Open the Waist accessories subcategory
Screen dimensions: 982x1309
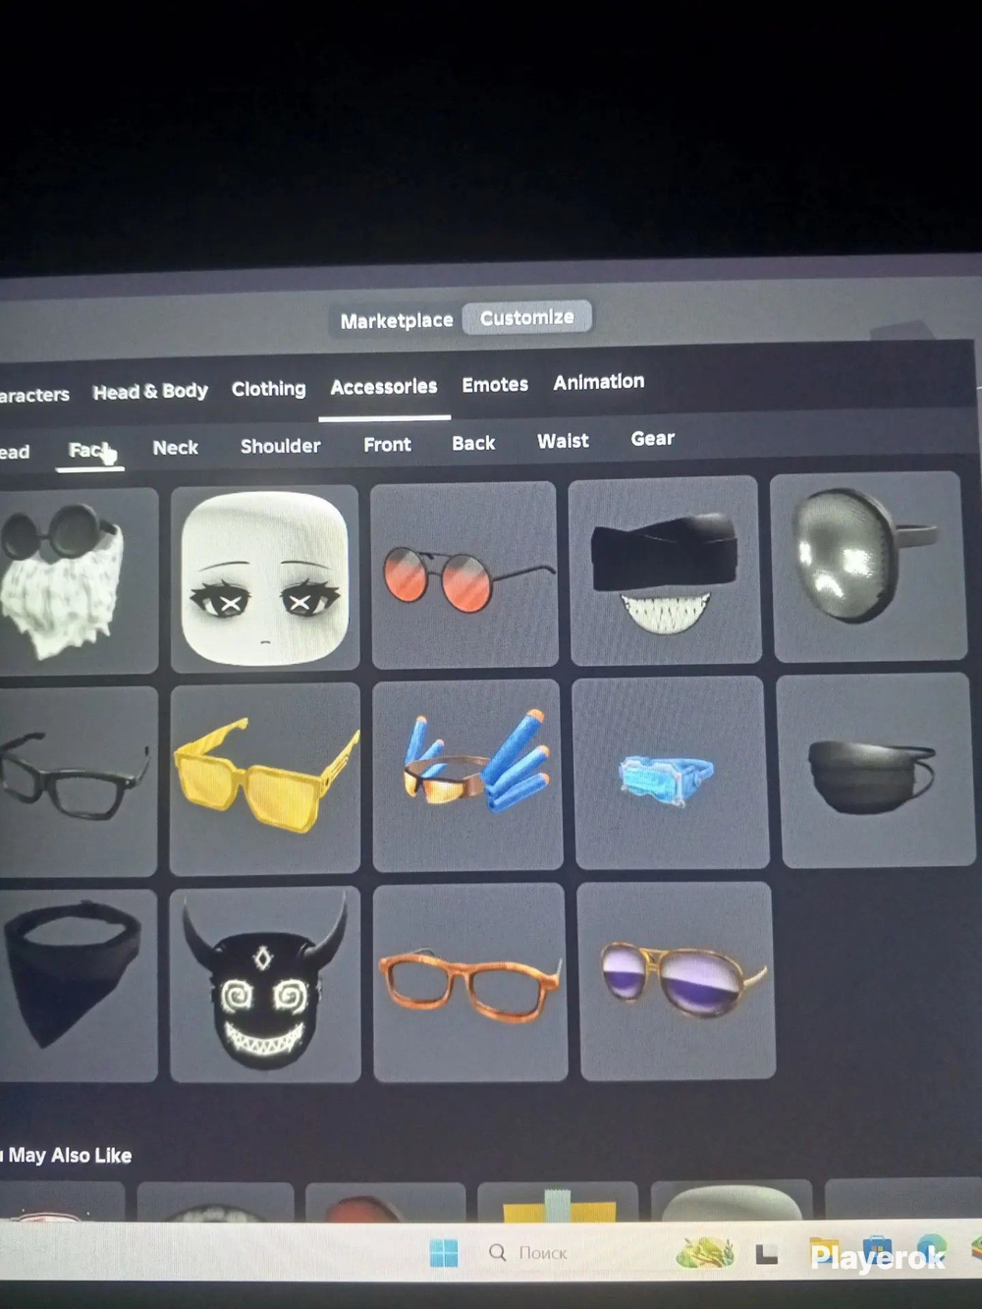[x=563, y=441]
